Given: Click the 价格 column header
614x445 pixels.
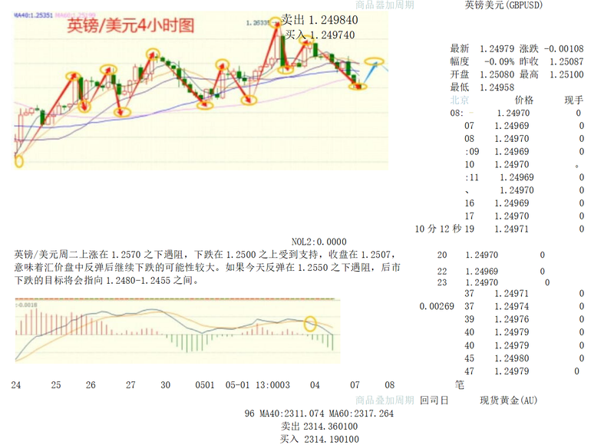Looking at the screenshot, I should [x=524, y=101].
